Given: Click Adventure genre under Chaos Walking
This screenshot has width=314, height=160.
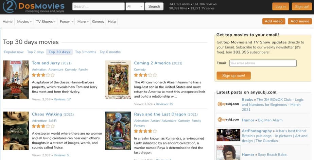Looking at the screenshot, I should coord(39,121).
